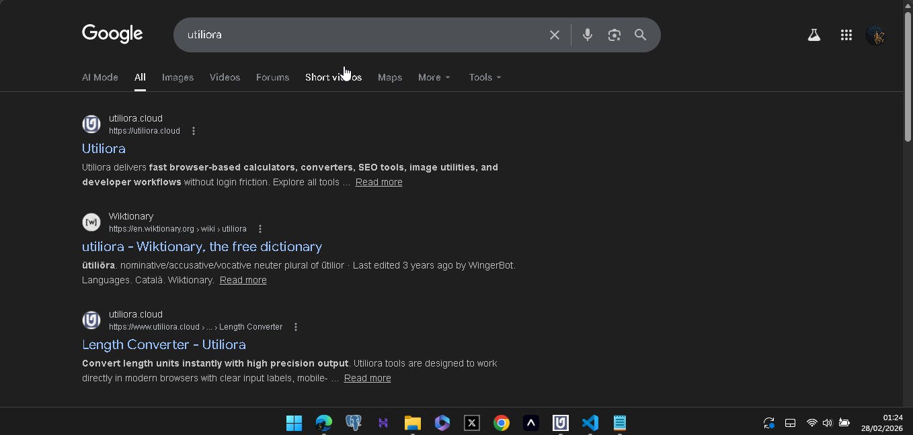Image resolution: width=913 pixels, height=435 pixels.
Task: Switch to the AI Mode tab
Action: (x=100, y=77)
